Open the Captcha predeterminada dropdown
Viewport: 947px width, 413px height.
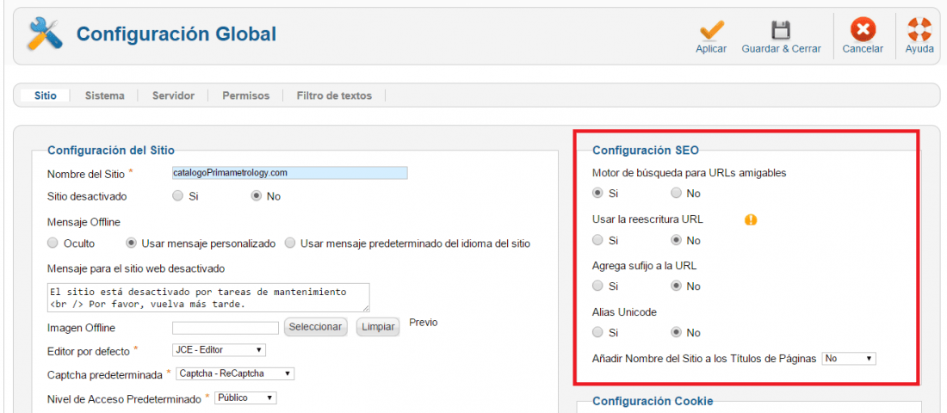(235, 373)
